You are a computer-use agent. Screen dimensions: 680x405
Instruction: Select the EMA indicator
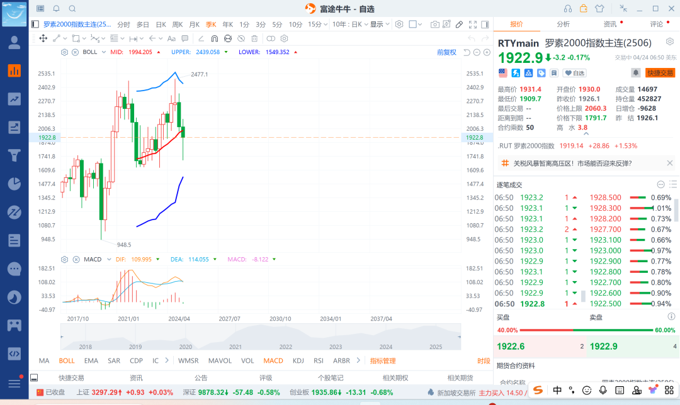[x=91, y=361]
